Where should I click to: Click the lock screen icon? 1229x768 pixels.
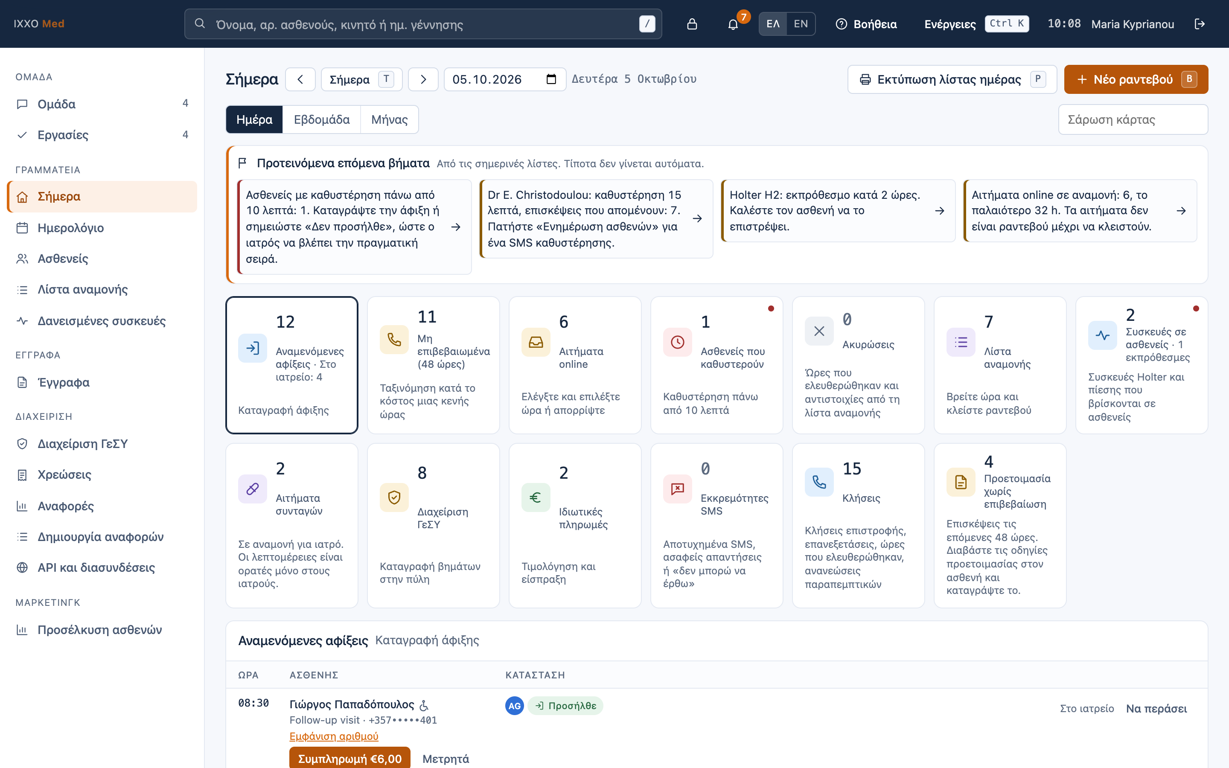pyautogui.click(x=692, y=24)
